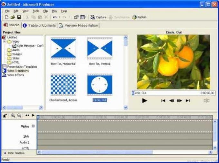This screenshot has height=163, width=219.
Task: Click the monitor Forward to end button
Action: coord(188,100)
